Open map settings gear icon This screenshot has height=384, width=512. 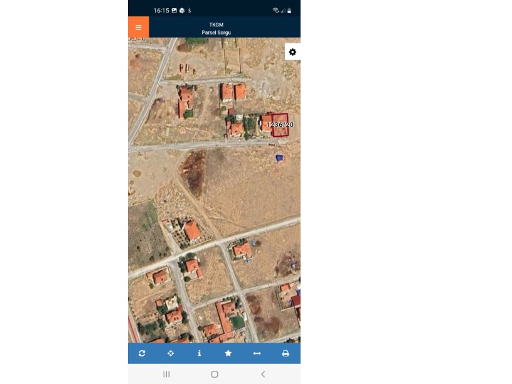click(x=292, y=52)
